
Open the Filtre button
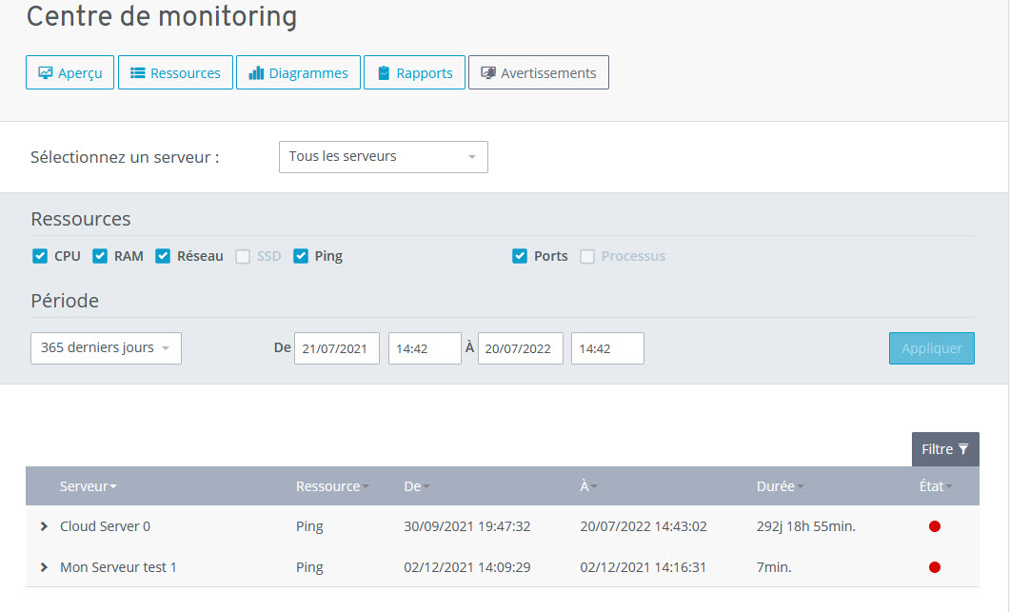click(x=945, y=449)
